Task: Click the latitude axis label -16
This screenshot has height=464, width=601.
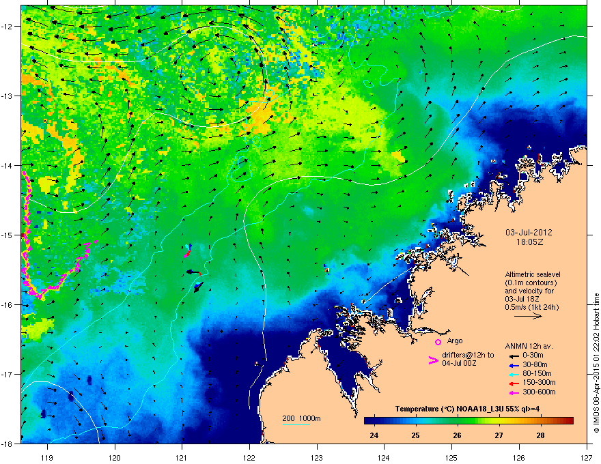Action: (7, 305)
